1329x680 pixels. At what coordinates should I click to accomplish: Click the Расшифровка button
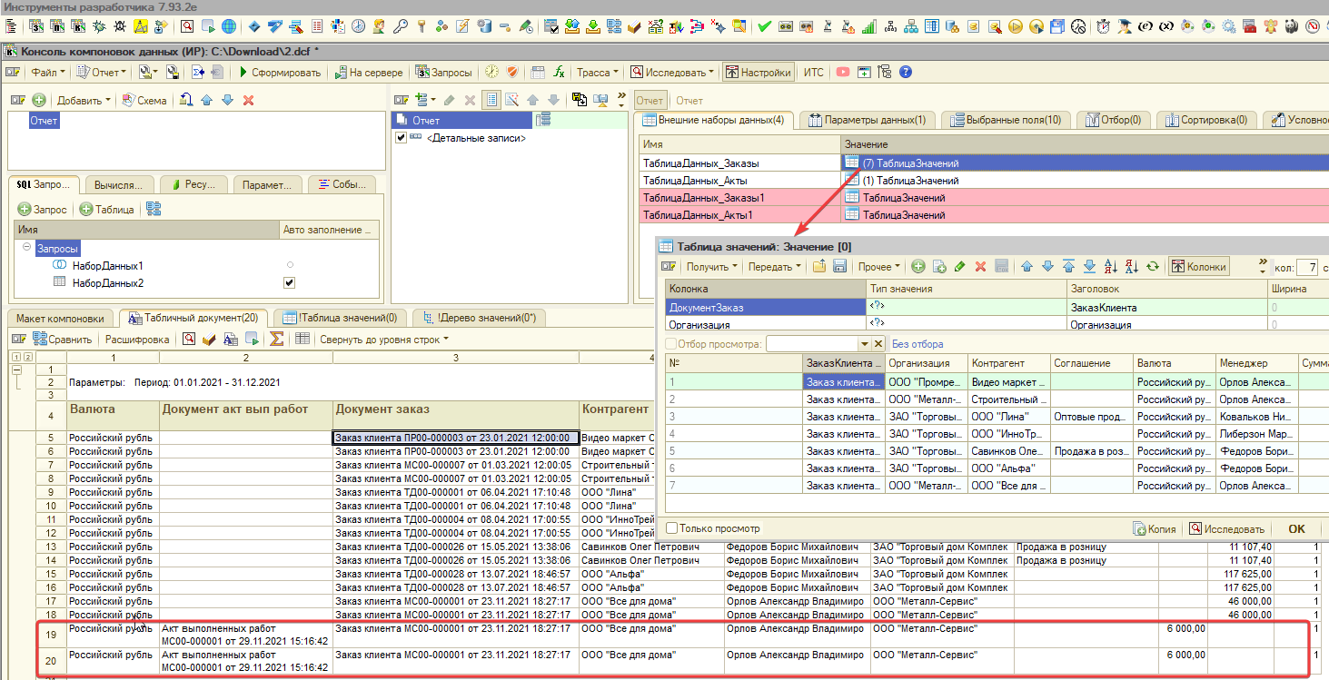pos(136,340)
